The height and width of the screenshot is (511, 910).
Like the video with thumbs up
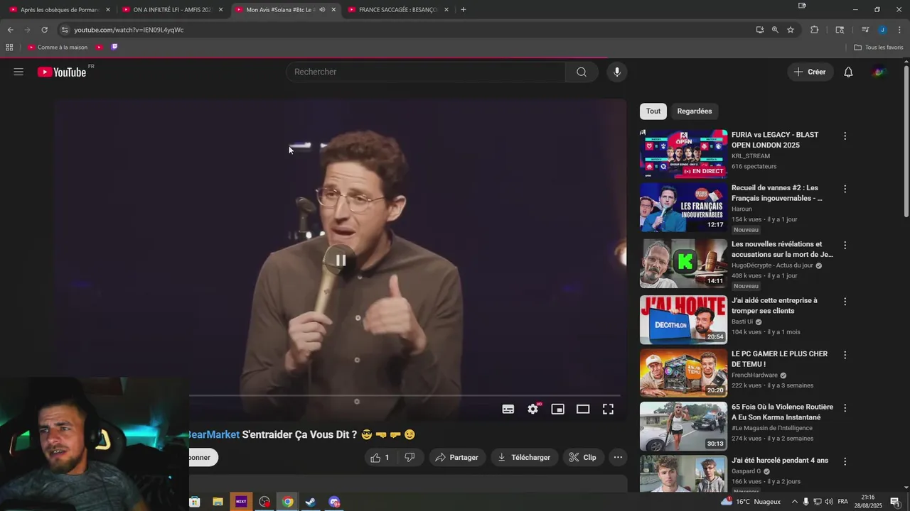[381, 458]
